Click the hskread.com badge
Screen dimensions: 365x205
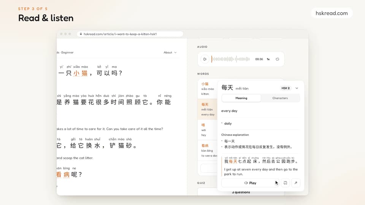coord(332,13)
